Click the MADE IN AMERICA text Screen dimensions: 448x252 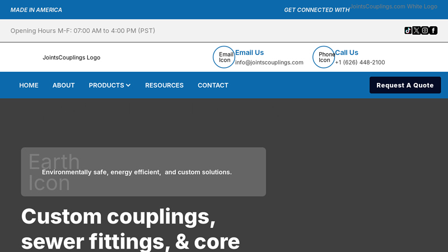tap(36, 10)
